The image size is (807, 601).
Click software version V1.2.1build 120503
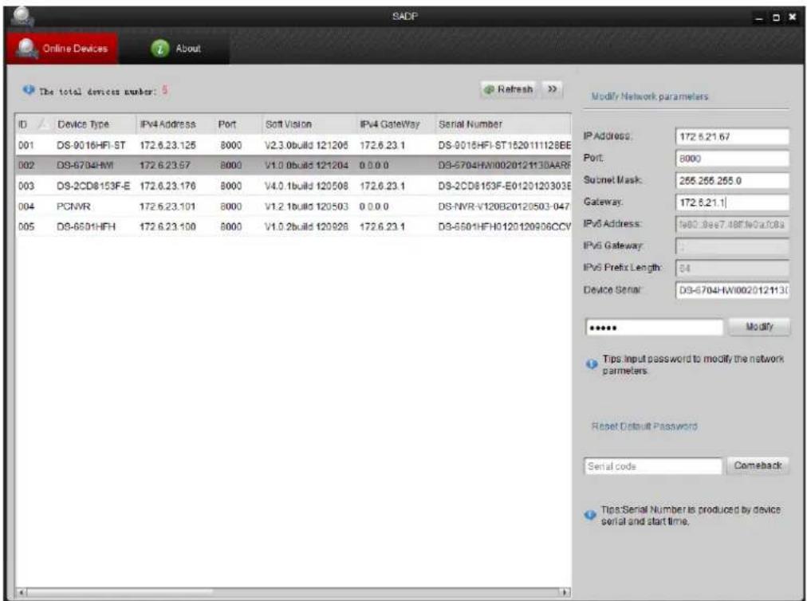coord(306,206)
